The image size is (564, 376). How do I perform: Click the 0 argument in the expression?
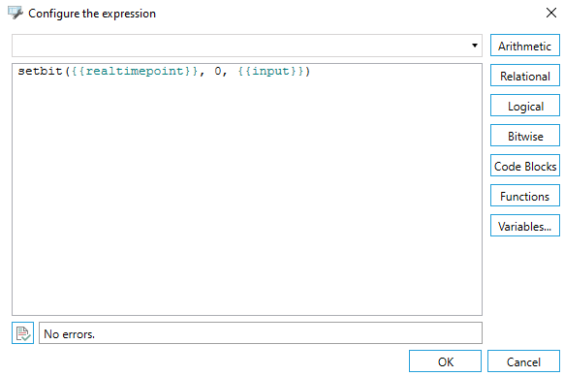click(218, 71)
